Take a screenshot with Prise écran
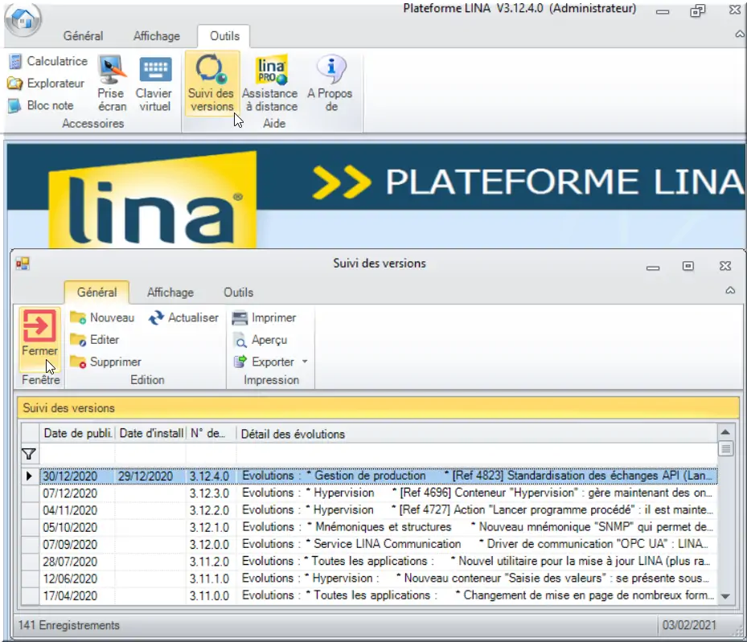747x642 pixels. point(112,84)
